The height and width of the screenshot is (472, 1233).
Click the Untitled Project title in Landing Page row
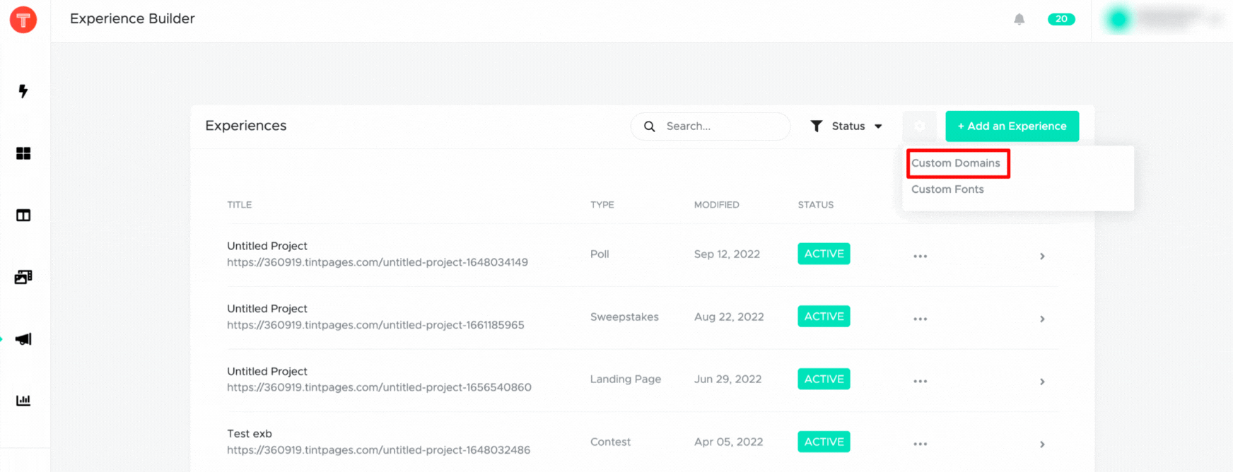pyautogui.click(x=267, y=372)
